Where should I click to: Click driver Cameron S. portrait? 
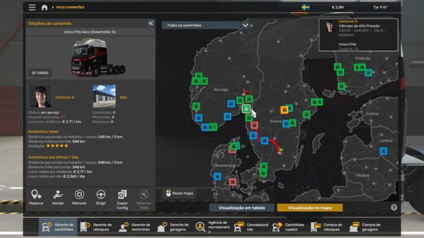point(40,96)
